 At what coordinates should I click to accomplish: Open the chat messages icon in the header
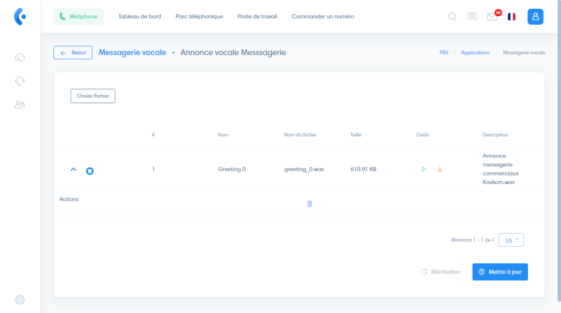click(472, 16)
